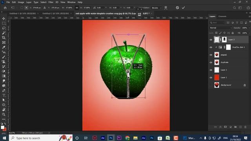Select the Rectangular Marquee tool
The image size is (251, 141).
[4, 23]
